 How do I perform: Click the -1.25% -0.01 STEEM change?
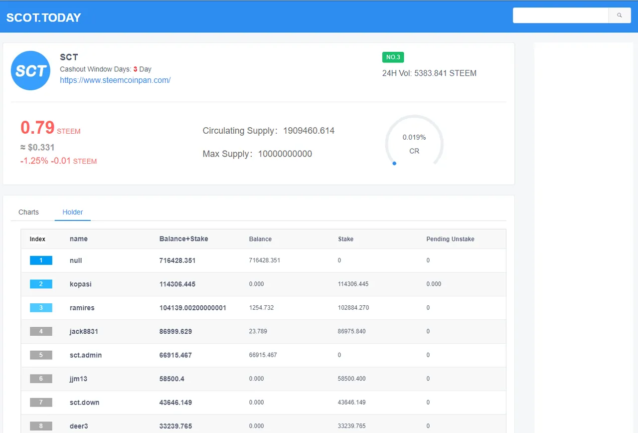click(x=58, y=161)
